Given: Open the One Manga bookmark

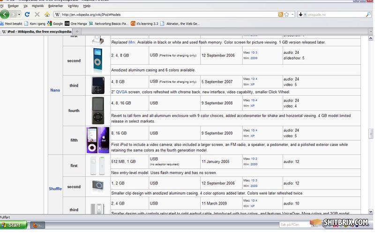Looking at the screenshot, I should point(76,24).
